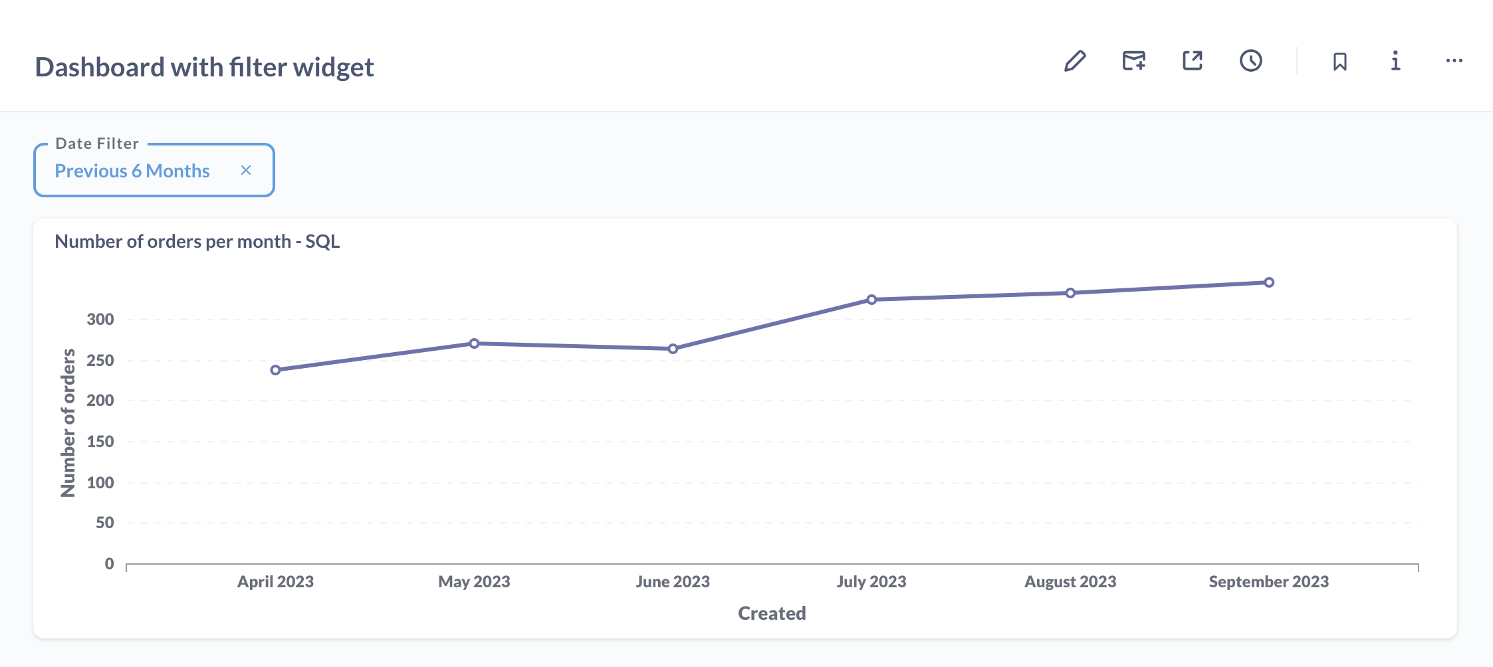Select the July 2023 data point
This screenshot has height=667, width=1493.
pyautogui.click(x=871, y=300)
